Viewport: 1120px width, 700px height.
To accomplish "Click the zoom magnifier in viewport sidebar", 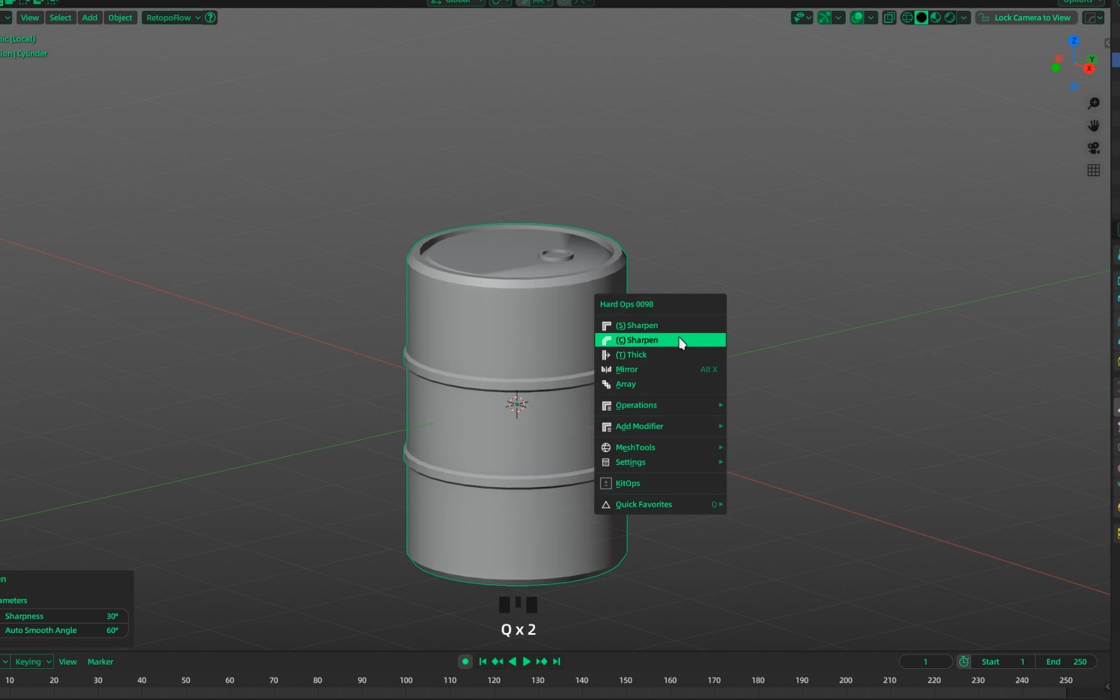I will click(1093, 103).
